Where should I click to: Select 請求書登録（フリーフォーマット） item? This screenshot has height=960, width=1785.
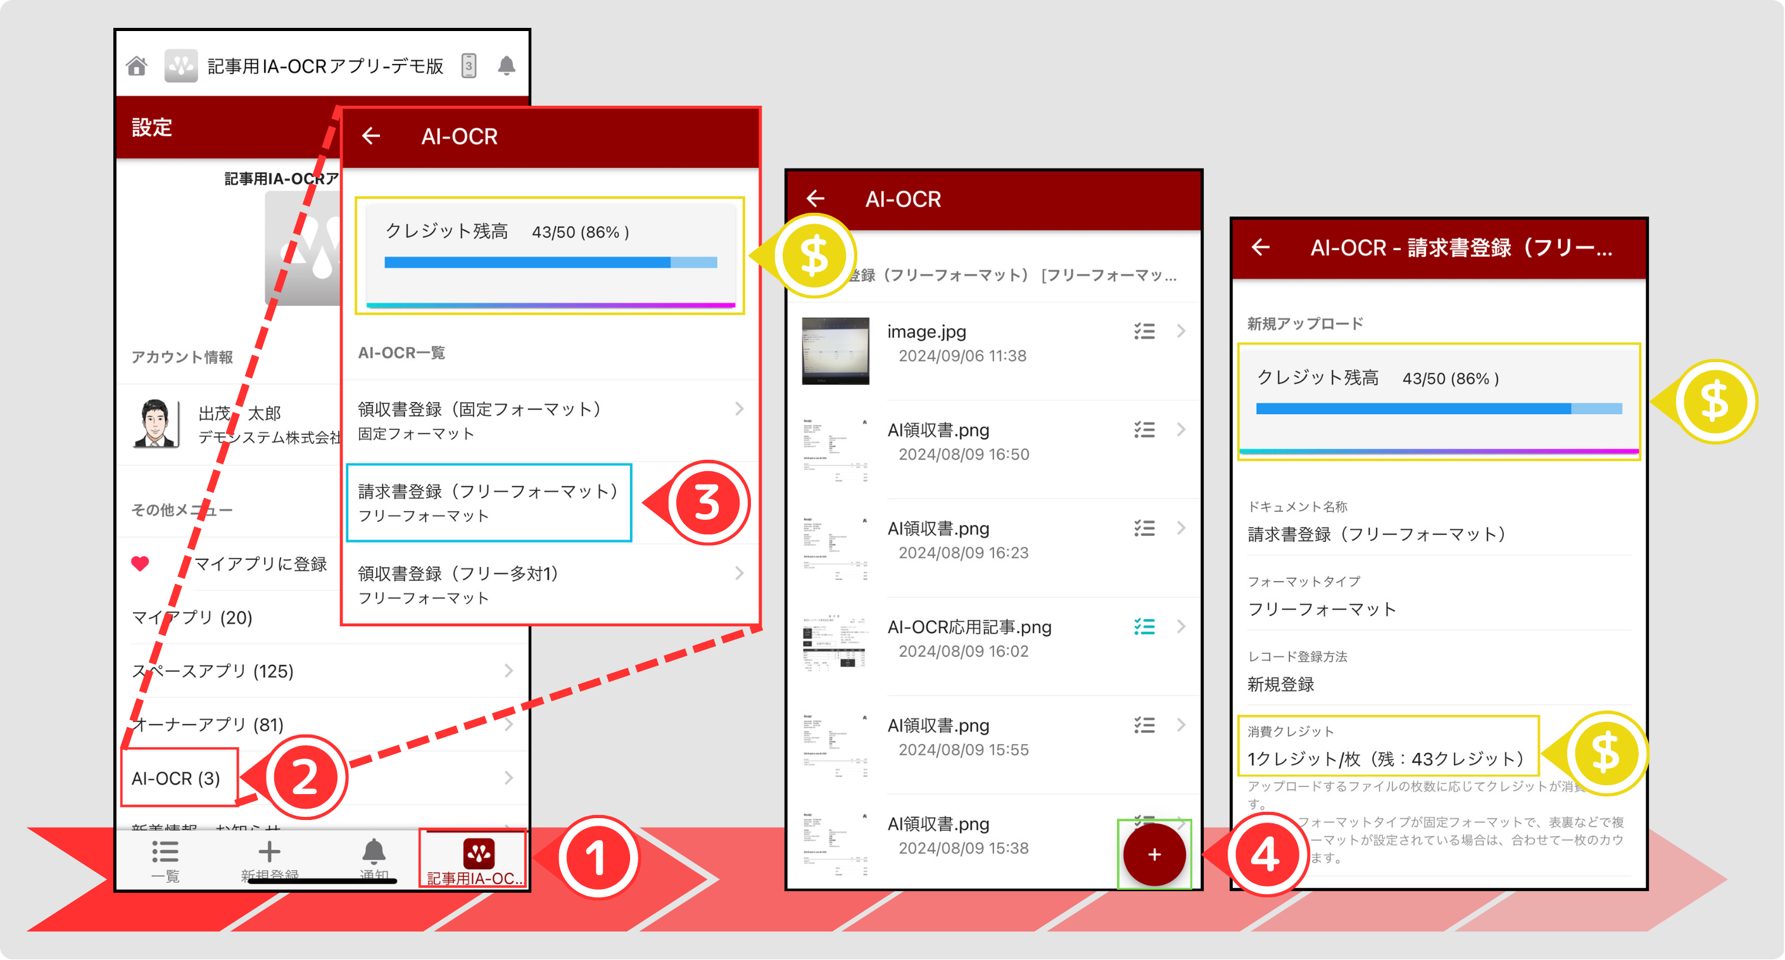pyautogui.click(x=488, y=503)
